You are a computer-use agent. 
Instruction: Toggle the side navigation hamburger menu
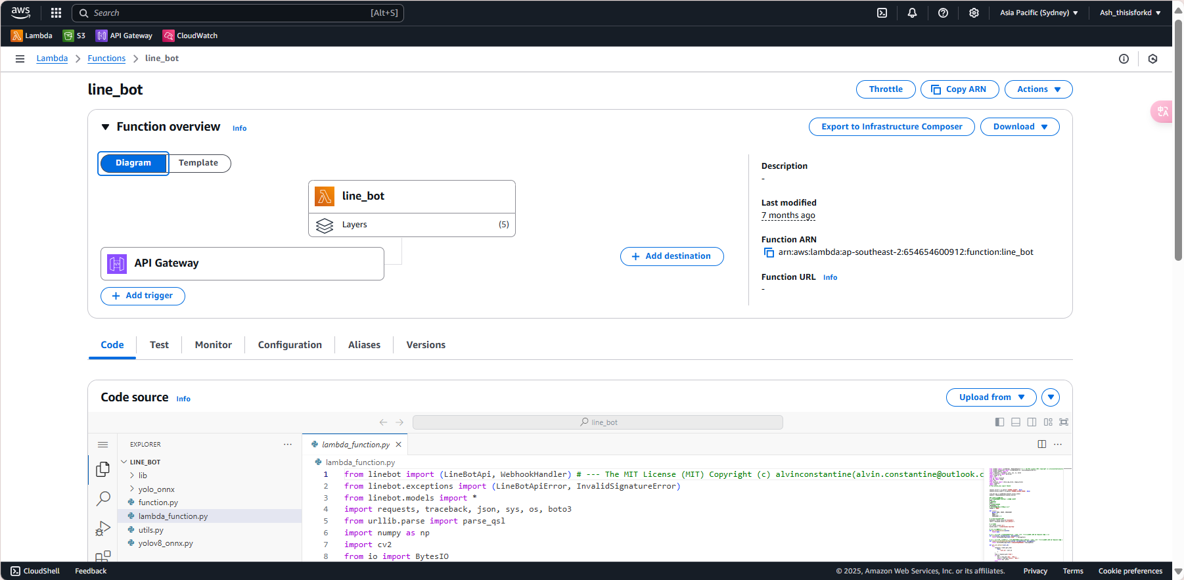pyautogui.click(x=20, y=58)
